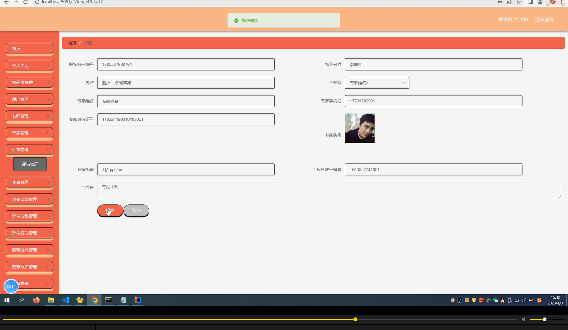Click the 首页 breadcrumb link
The width and height of the screenshot is (568, 330).
pyautogui.click(x=72, y=43)
